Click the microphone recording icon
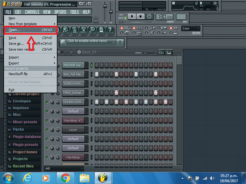This screenshot has height=184, width=246. (92, 30)
